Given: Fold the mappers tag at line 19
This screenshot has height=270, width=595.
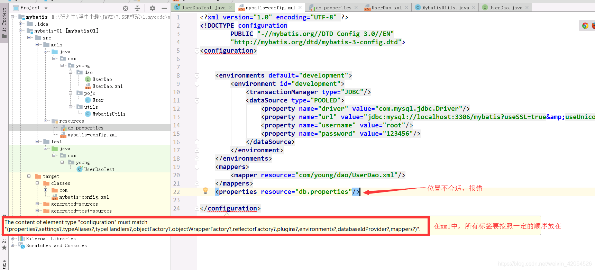Looking at the screenshot, I should point(197,167).
